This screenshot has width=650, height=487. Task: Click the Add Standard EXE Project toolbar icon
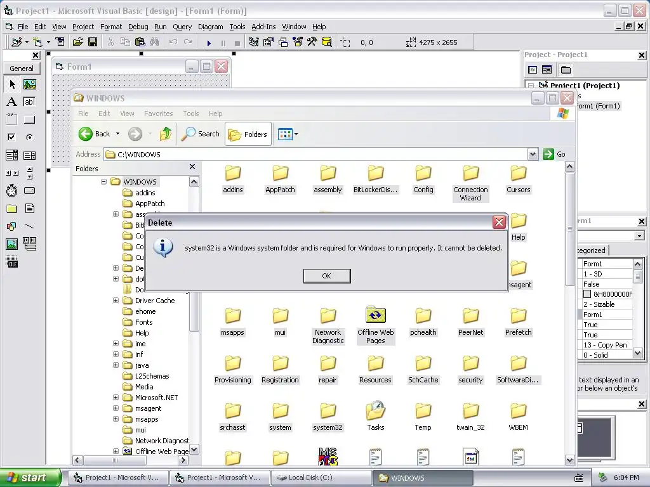(x=17, y=42)
